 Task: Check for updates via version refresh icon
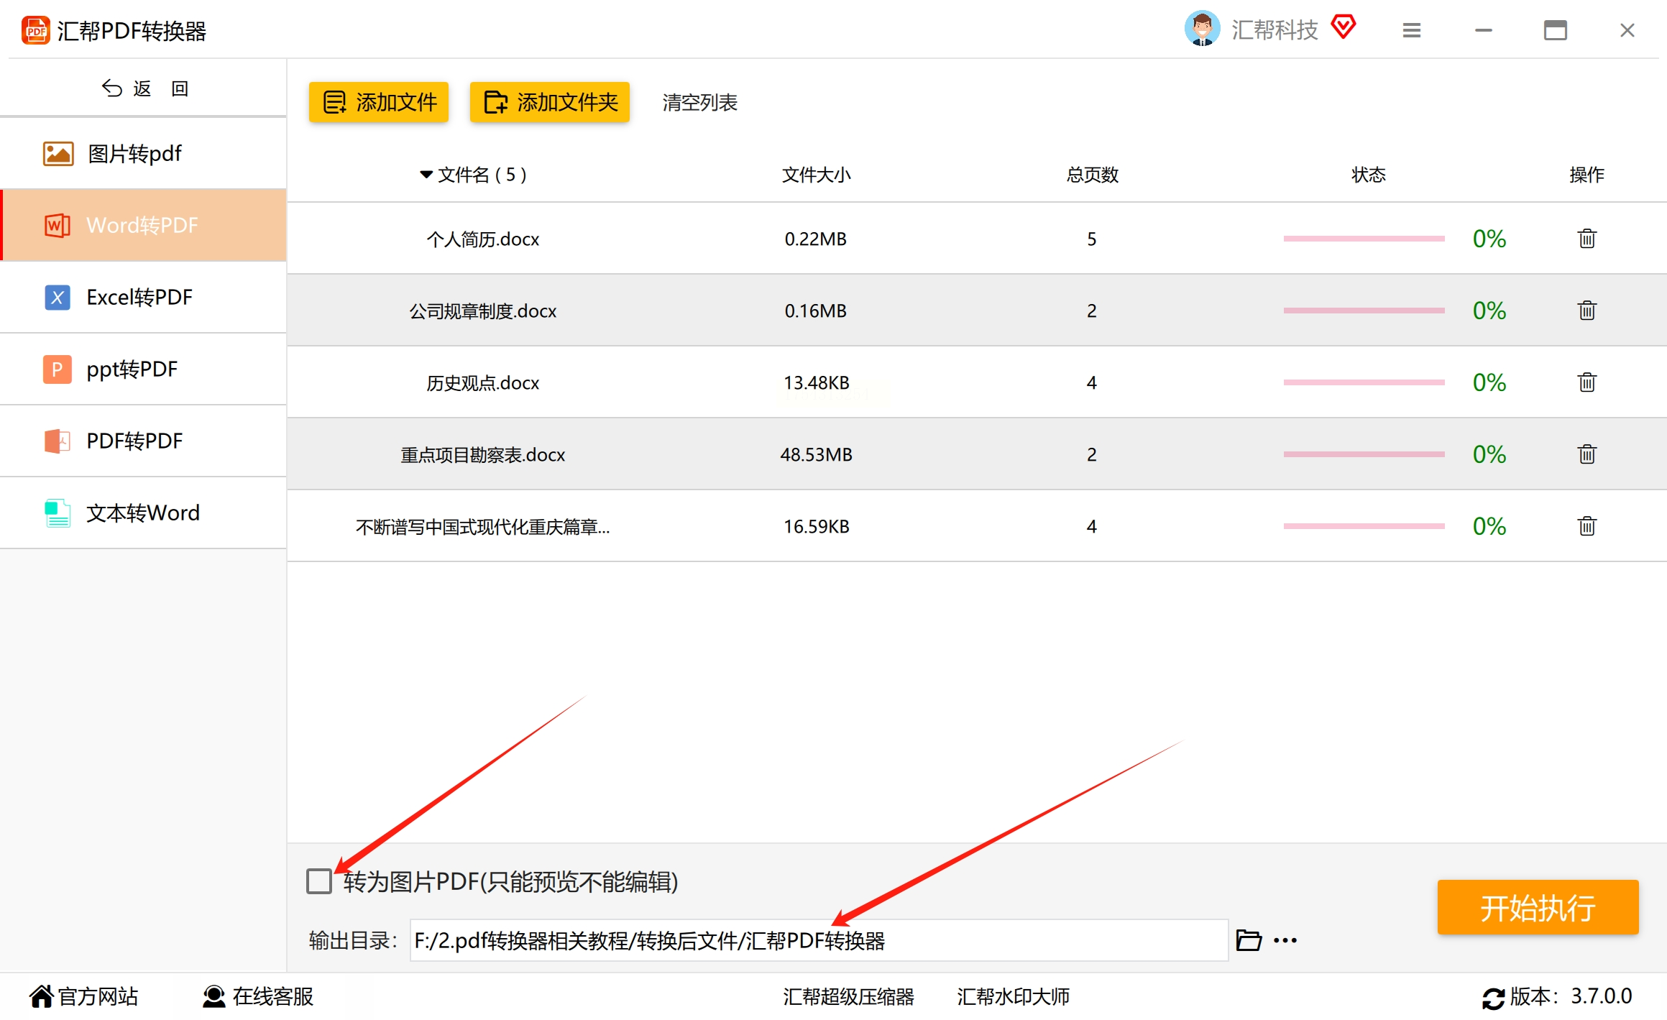1492,998
